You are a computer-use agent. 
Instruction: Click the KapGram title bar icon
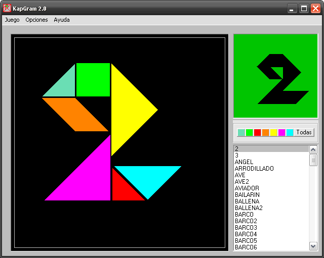(7, 9)
